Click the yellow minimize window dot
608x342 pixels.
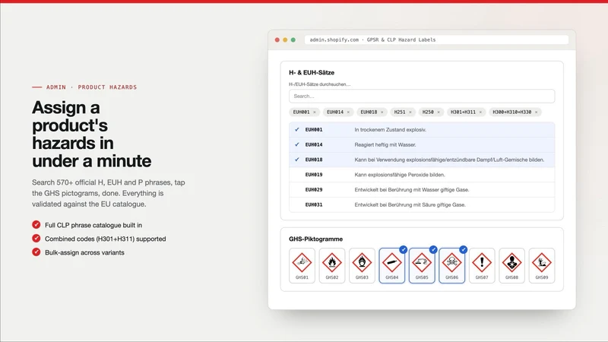coord(285,40)
